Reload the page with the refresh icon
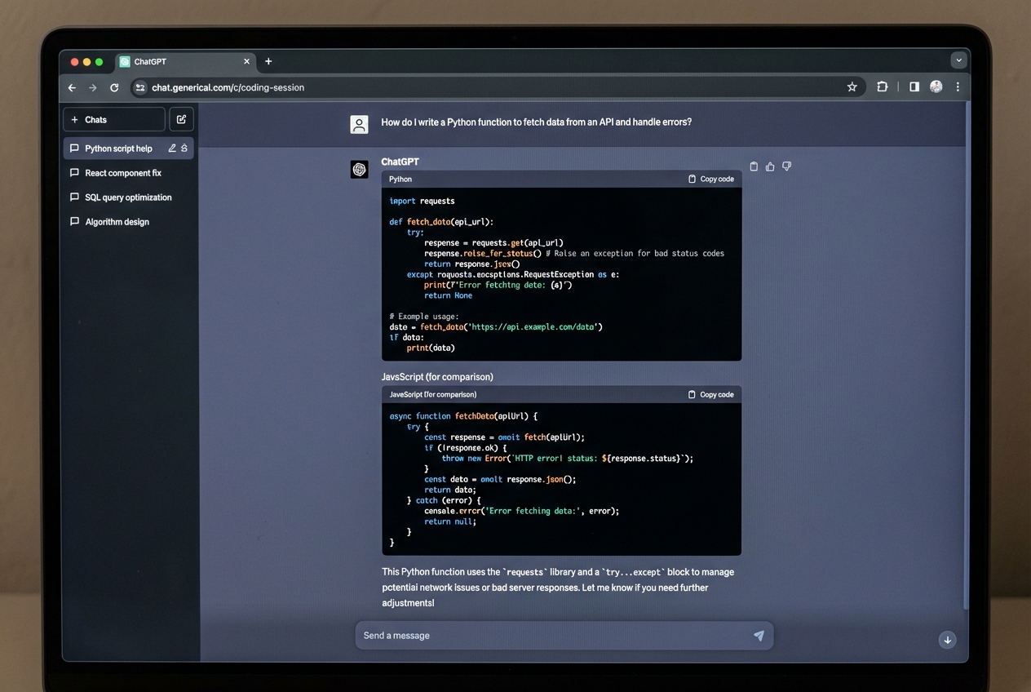This screenshot has width=1031, height=692. tap(114, 87)
